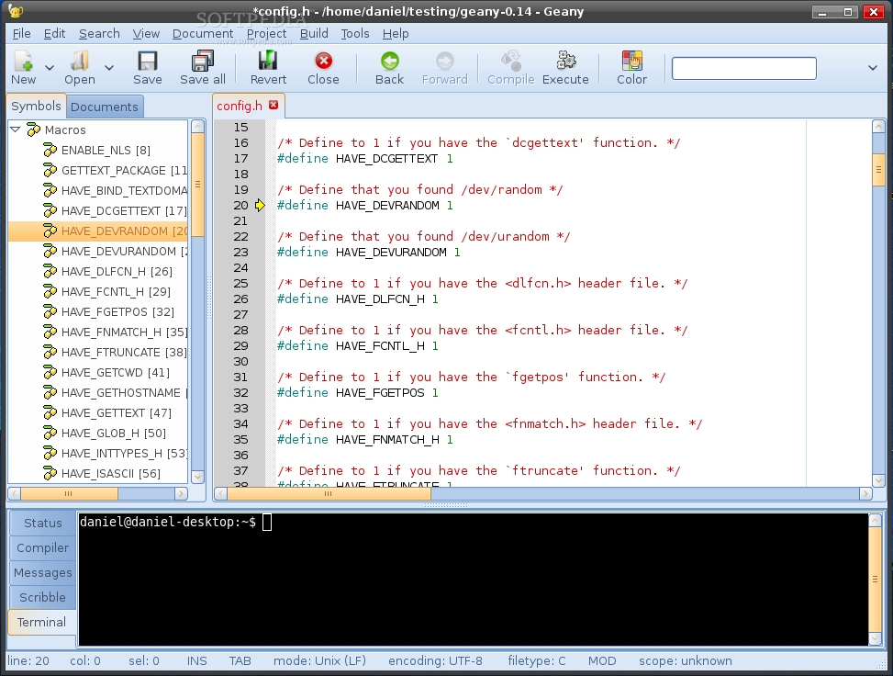
Task: Open the toolbar overflow chevron
Action: click(x=873, y=68)
